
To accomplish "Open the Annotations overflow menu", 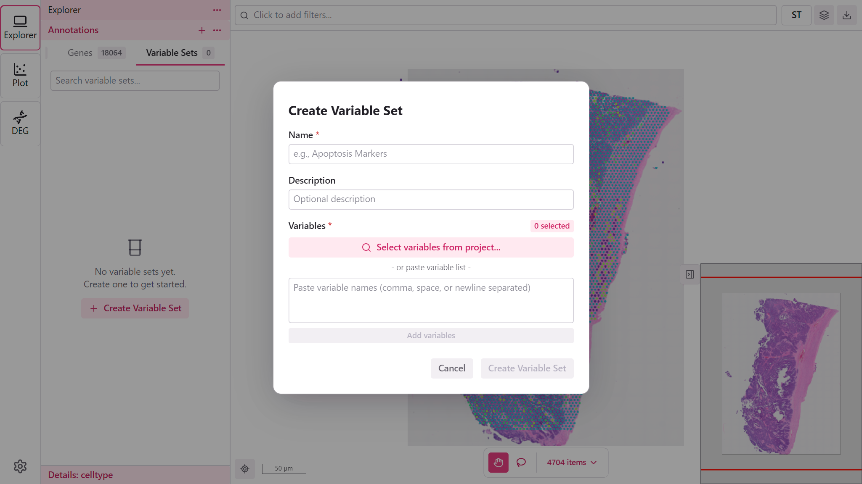I will click(217, 30).
